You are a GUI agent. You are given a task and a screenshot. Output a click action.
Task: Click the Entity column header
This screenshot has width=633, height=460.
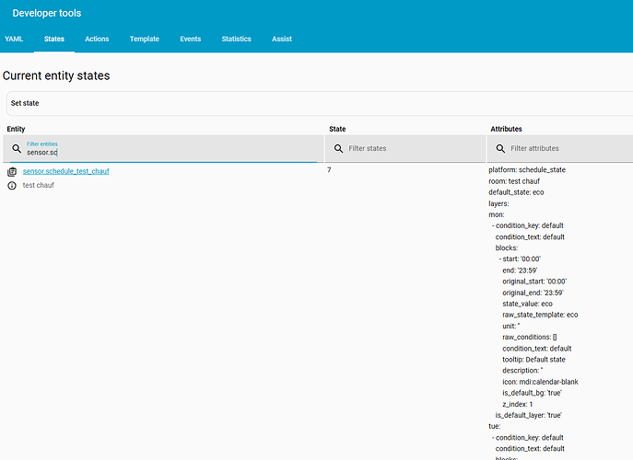click(x=17, y=129)
